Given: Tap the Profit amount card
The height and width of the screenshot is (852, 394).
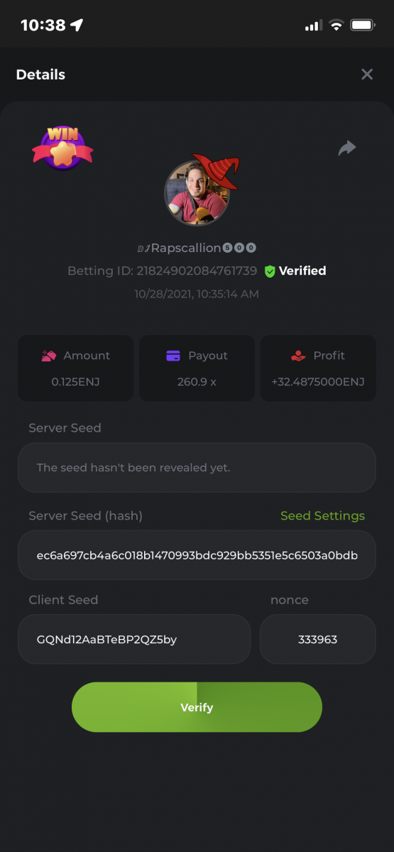Looking at the screenshot, I should pyautogui.click(x=318, y=368).
